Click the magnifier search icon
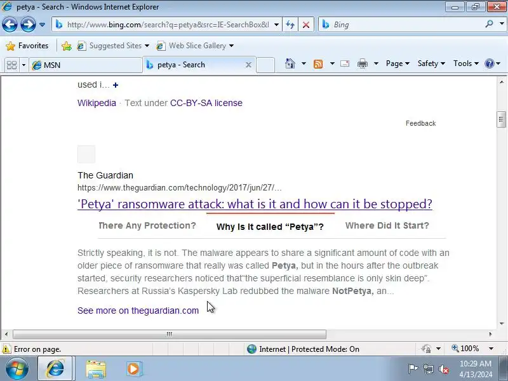508x381 pixels. [489, 24]
